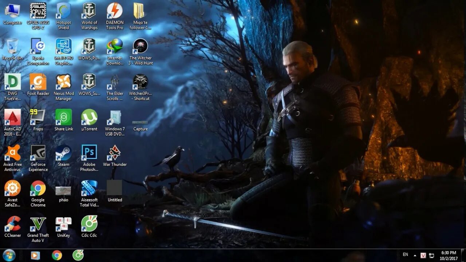Launch Hotspot Shield from desktop

tap(63, 16)
